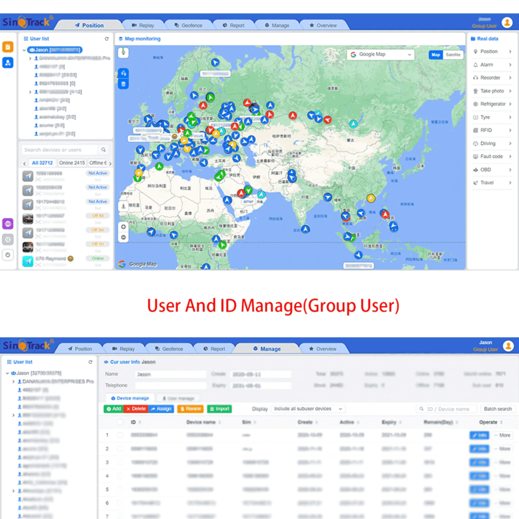Open the Refrigerator real data item
The width and height of the screenshot is (519, 519).
492,104
